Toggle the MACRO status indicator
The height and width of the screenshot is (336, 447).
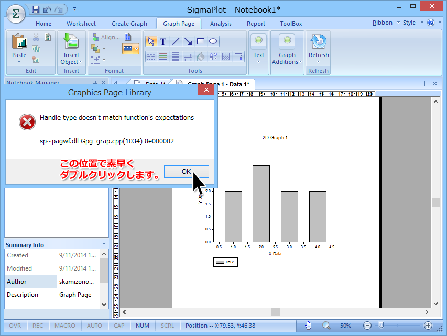click(65, 326)
